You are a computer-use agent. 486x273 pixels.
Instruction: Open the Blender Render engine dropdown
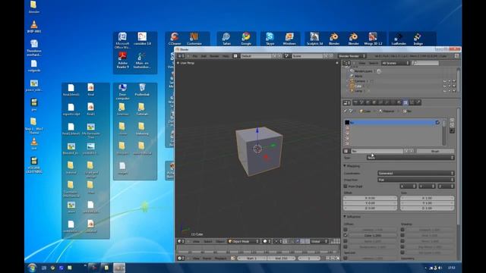352,56
